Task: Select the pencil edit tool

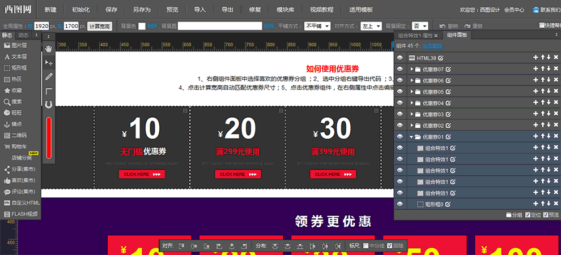Action: 49,76
